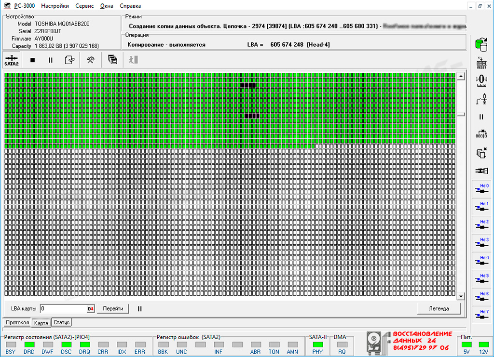Click the DRQ status indicator
Image resolution: width=494 pixels, height=357 pixels.
(x=84, y=345)
